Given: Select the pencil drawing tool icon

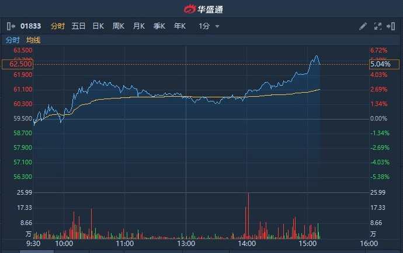Looking at the screenshot, I should click(363, 26).
